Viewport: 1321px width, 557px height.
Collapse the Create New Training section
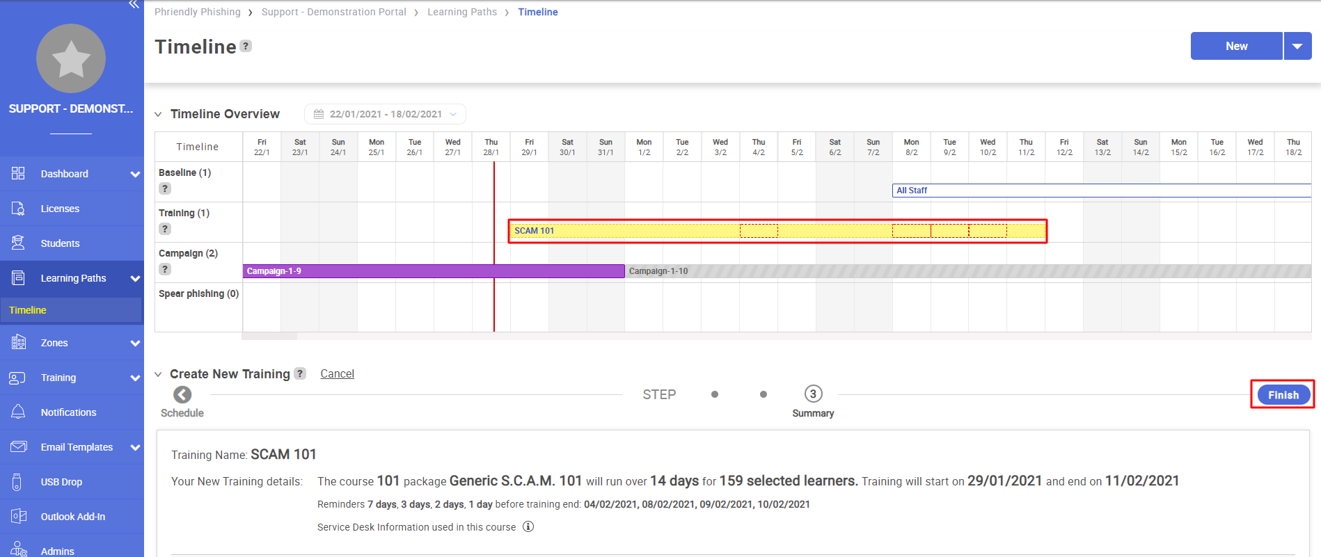click(x=158, y=374)
